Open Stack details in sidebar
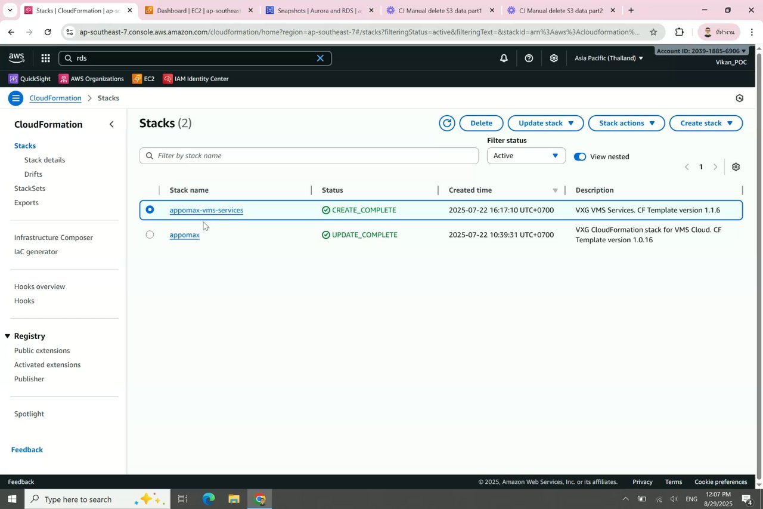The image size is (763, 509). 45,160
